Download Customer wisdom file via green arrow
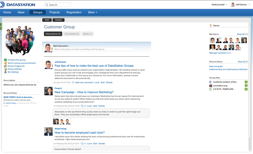Screen dimensions: 253x154 [246, 82]
